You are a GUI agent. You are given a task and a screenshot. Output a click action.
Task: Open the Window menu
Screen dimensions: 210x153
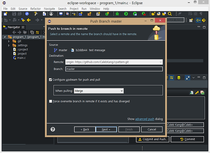pos(95,9)
